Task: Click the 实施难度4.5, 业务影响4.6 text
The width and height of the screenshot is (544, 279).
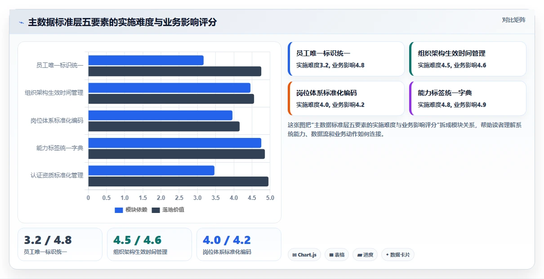Action: click(452, 65)
